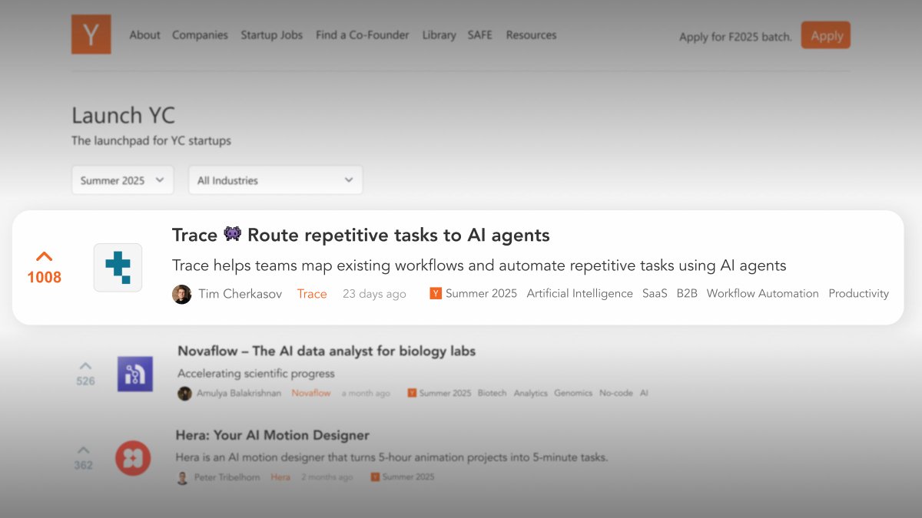Go to the About page

click(144, 35)
